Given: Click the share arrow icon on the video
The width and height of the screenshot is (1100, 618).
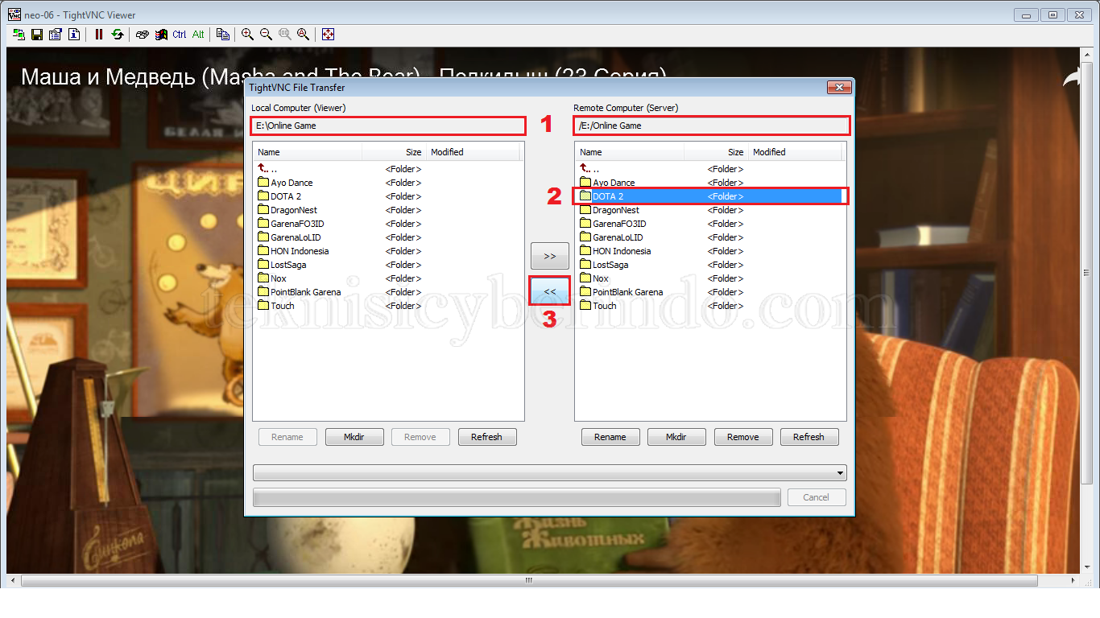Looking at the screenshot, I should (x=1073, y=77).
